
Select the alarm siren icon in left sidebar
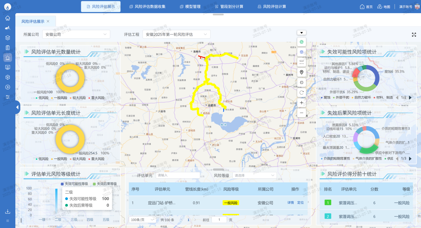[8, 57]
